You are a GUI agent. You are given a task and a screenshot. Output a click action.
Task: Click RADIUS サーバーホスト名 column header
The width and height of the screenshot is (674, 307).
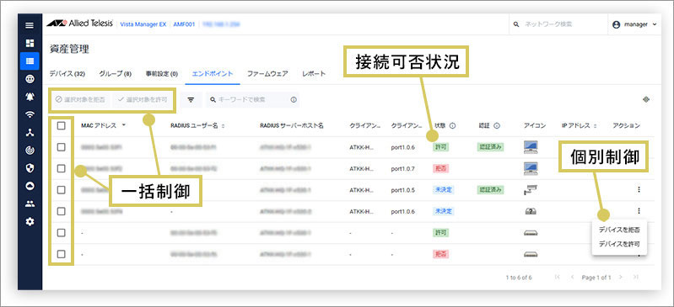click(x=291, y=125)
